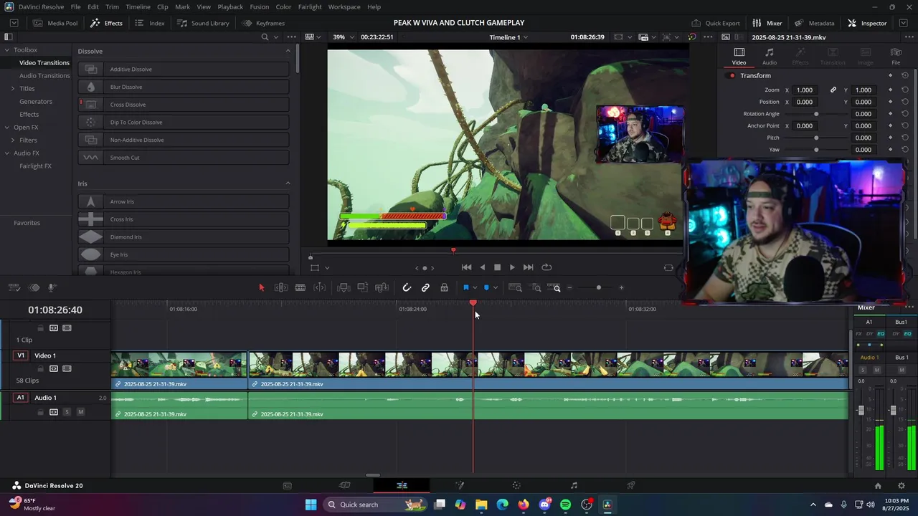Open the Playback menu

(230, 6)
